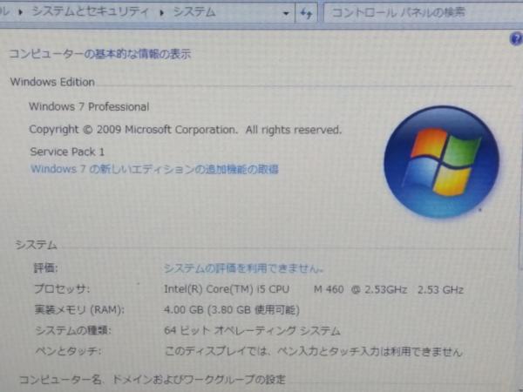Open システムの評価を利用できません link
523x392 pixels.
click(x=243, y=268)
